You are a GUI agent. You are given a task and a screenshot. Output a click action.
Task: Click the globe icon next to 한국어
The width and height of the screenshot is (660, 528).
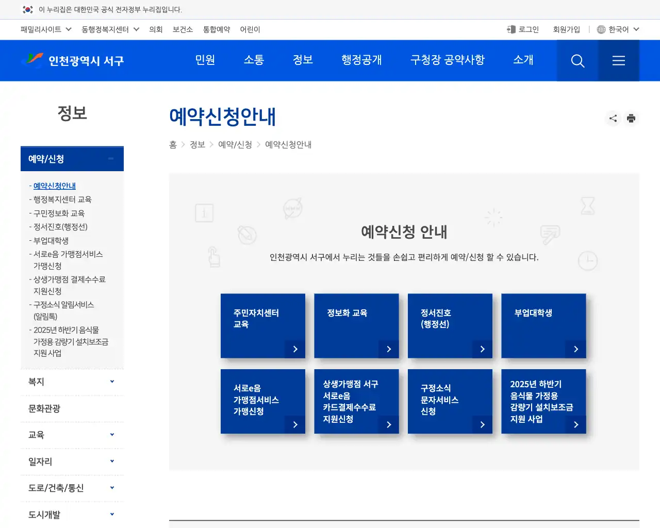601,29
